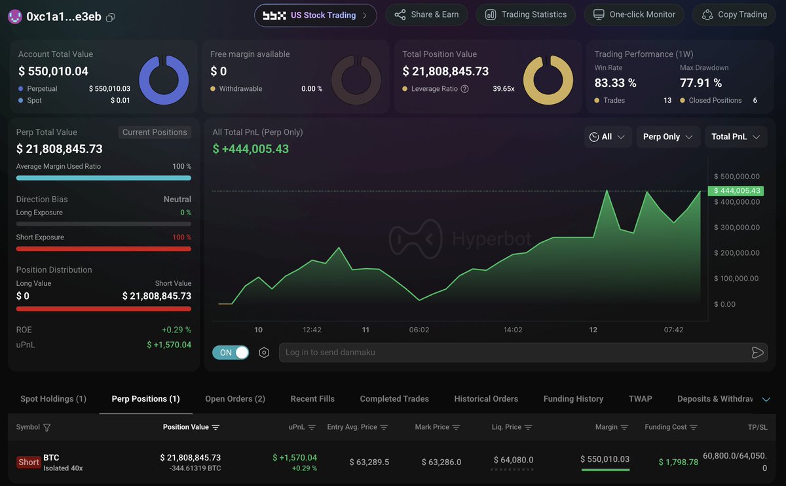Click the share icon in Share & Earn

click(x=400, y=14)
